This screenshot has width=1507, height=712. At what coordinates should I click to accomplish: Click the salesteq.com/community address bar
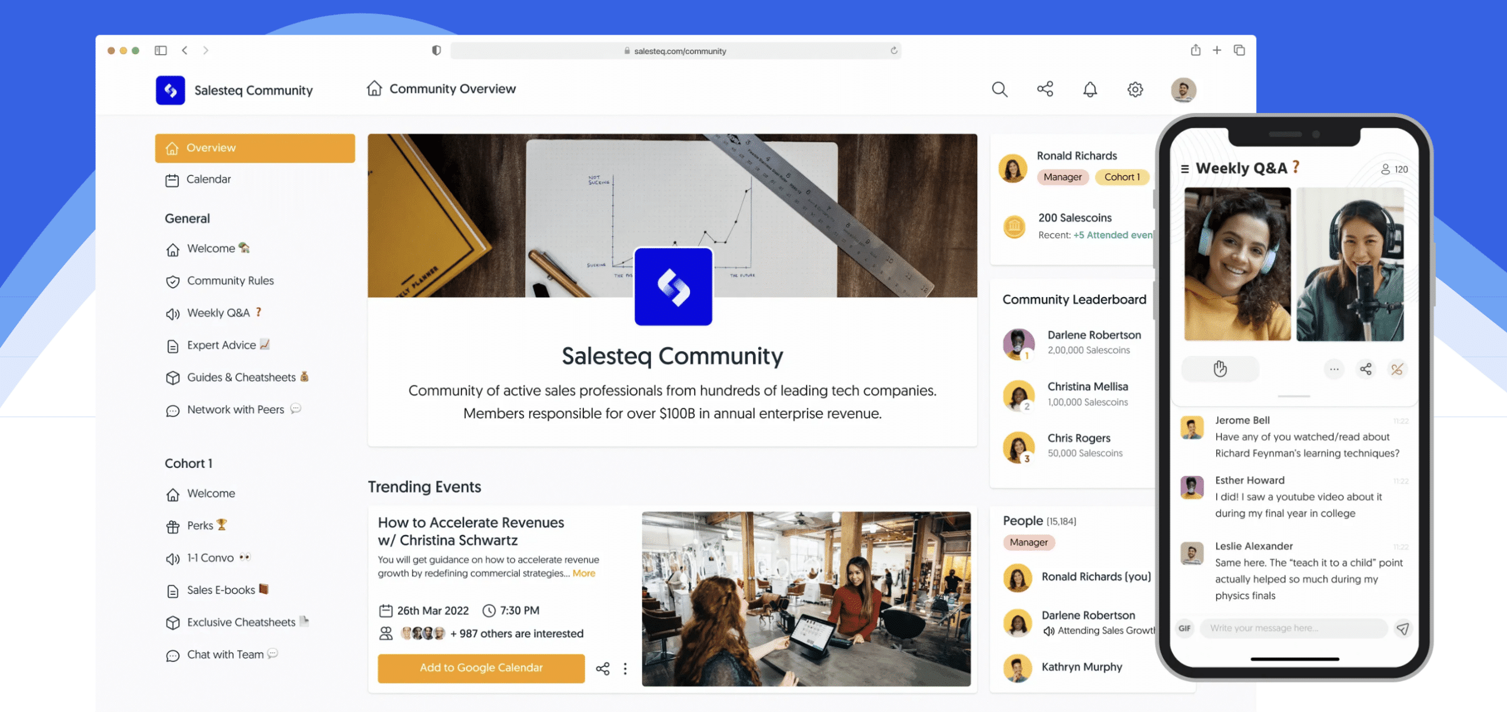[x=675, y=51]
